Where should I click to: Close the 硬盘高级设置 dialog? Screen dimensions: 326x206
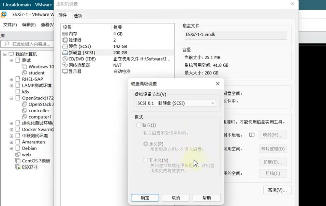218,84
